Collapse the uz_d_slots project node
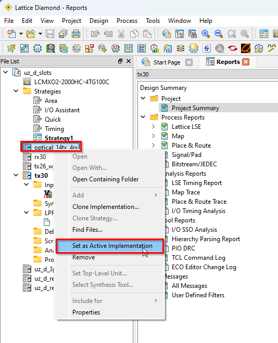Viewport: 278px width, 343px height. point(6,72)
